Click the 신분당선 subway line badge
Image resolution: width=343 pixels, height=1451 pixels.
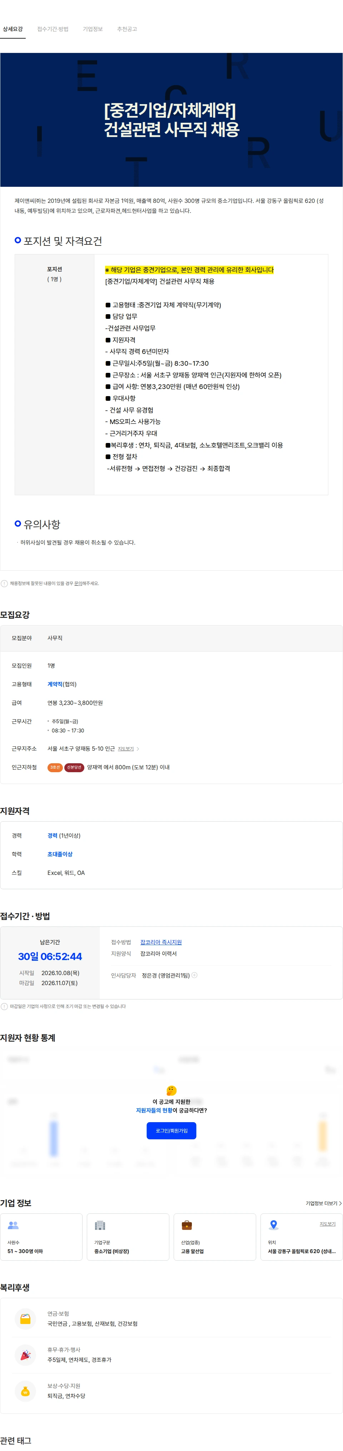[74, 767]
